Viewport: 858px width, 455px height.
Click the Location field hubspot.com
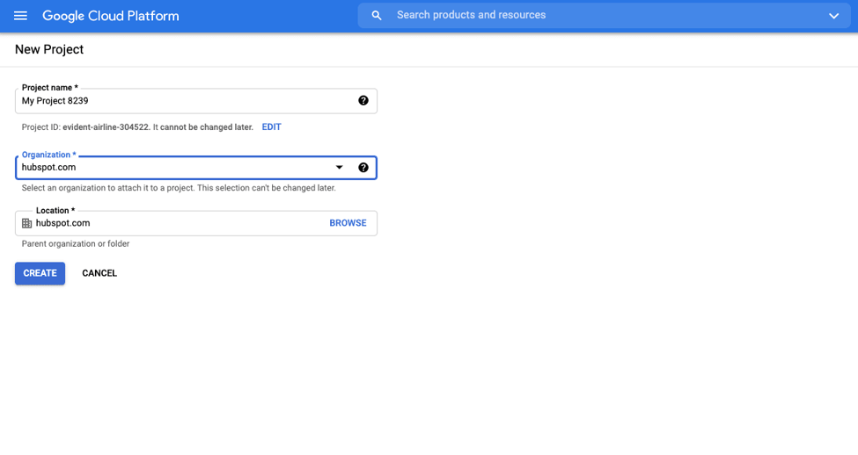[x=196, y=223]
